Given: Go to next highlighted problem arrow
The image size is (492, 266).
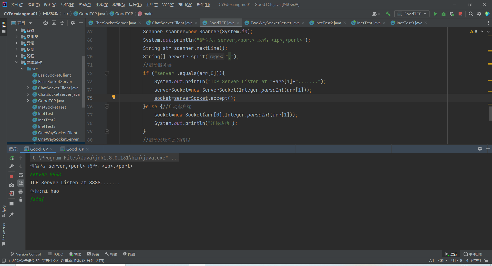Looking at the screenshot, I should 488,31.
